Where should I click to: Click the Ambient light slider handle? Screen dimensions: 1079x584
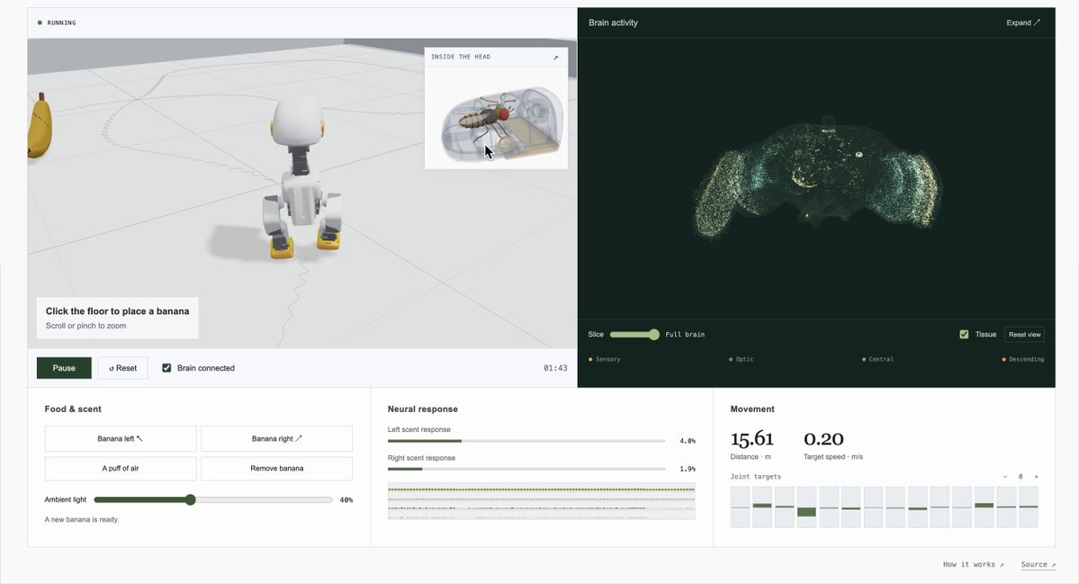(191, 499)
